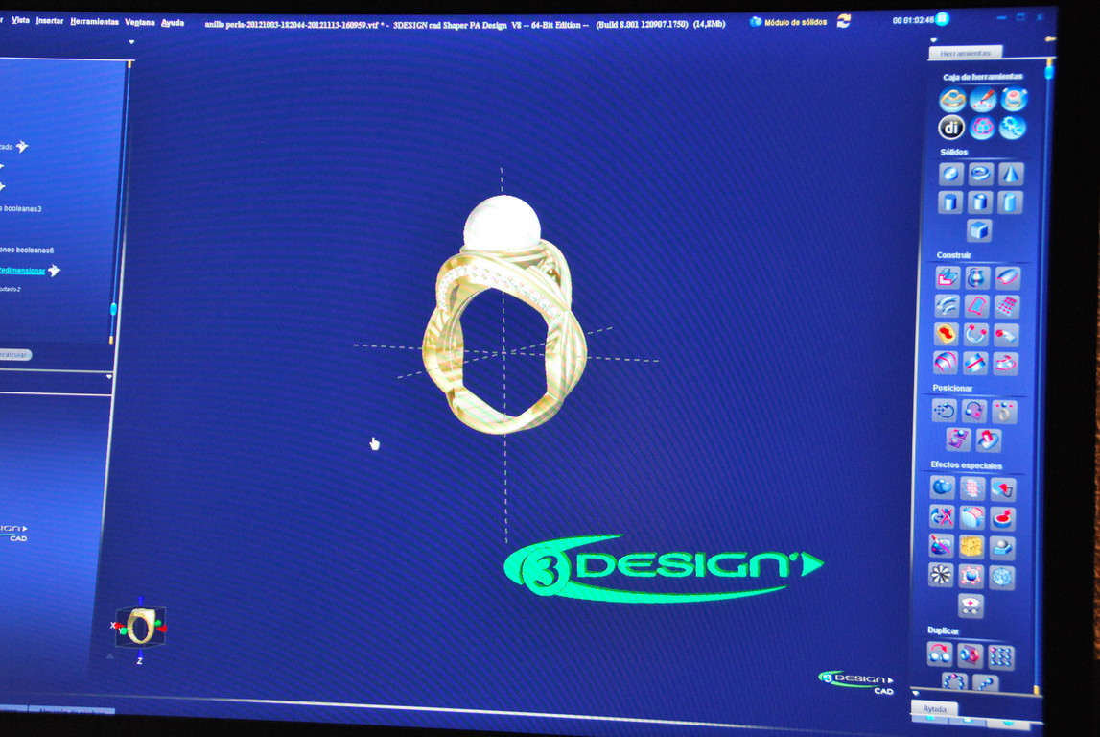Select the ring builder tool icon

click(952, 100)
